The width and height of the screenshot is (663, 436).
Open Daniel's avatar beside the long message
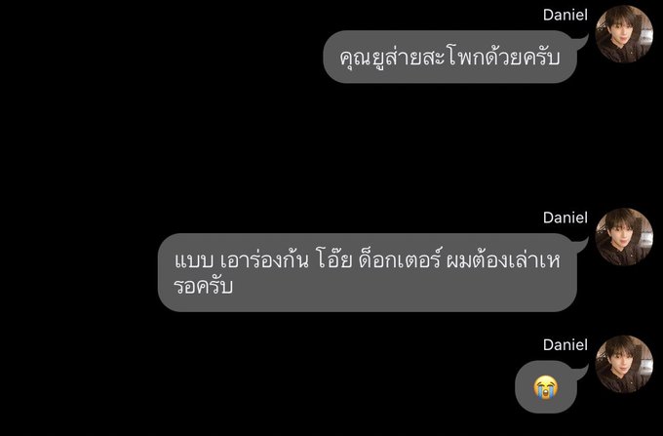tap(624, 237)
